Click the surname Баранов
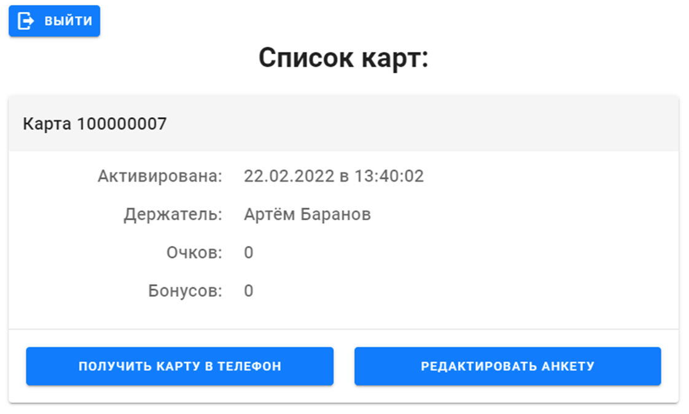Image resolution: width=689 pixels, height=414 pixels. pos(336,214)
